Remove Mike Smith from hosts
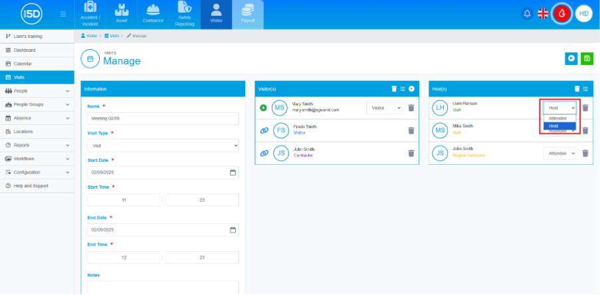The height and width of the screenshot is (295, 600). [x=585, y=130]
